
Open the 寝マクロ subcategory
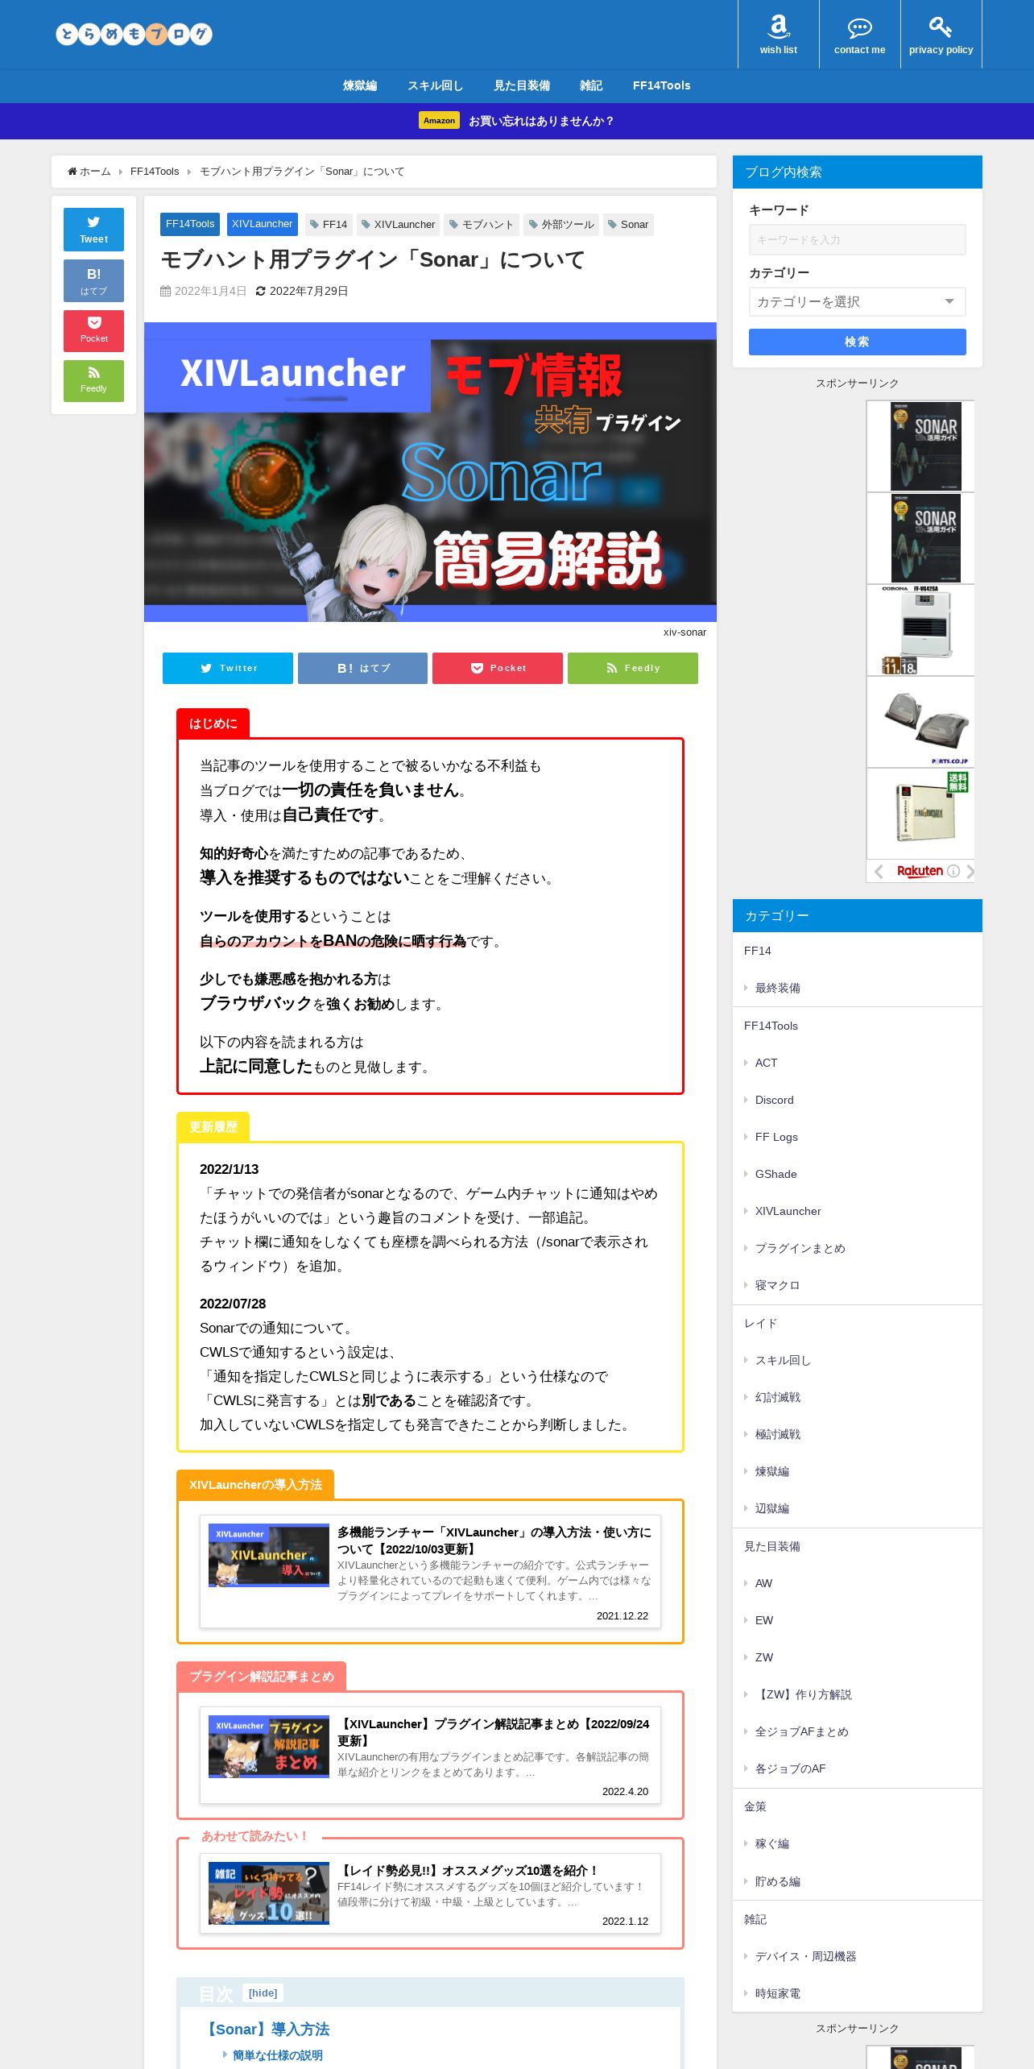coord(777,1285)
